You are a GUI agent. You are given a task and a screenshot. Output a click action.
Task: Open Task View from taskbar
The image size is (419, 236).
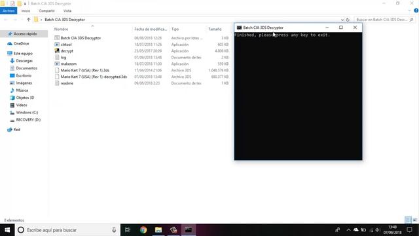pos(128,230)
